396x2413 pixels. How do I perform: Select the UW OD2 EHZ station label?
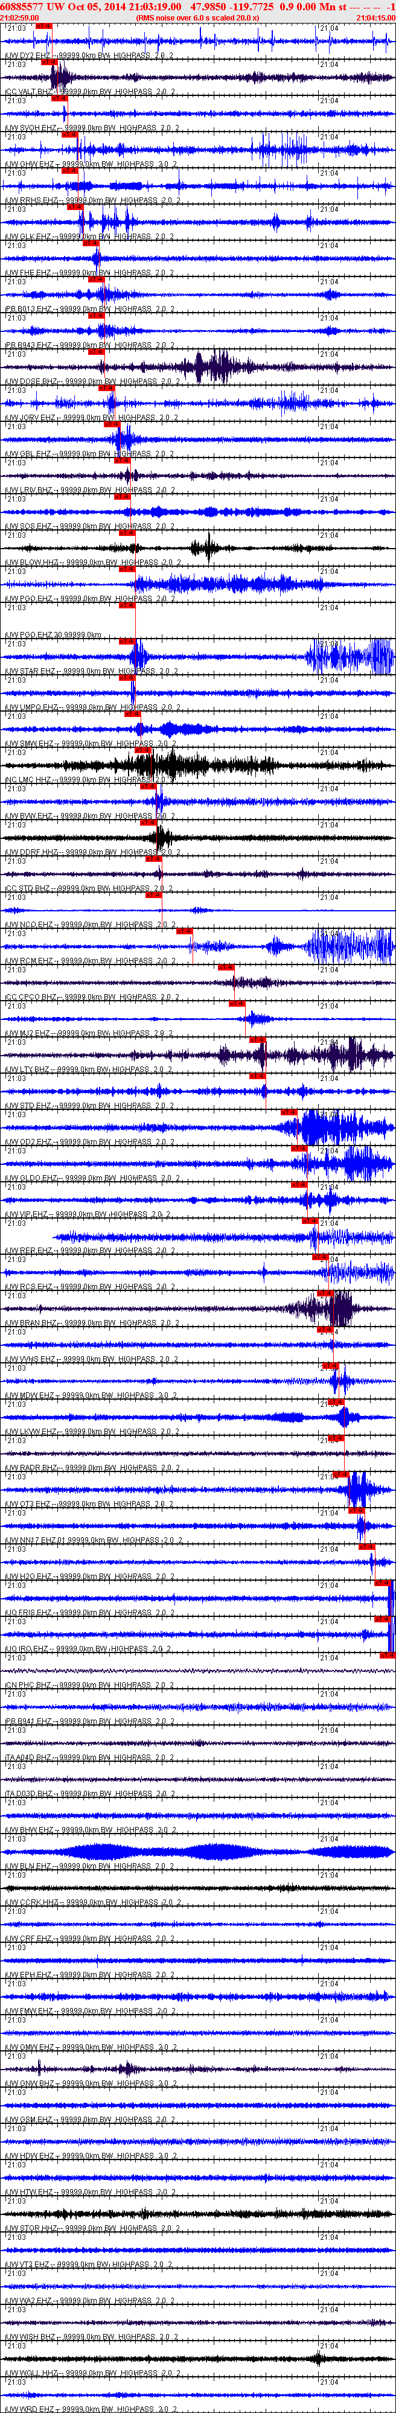pyautogui.click(x=89, y=1142)
